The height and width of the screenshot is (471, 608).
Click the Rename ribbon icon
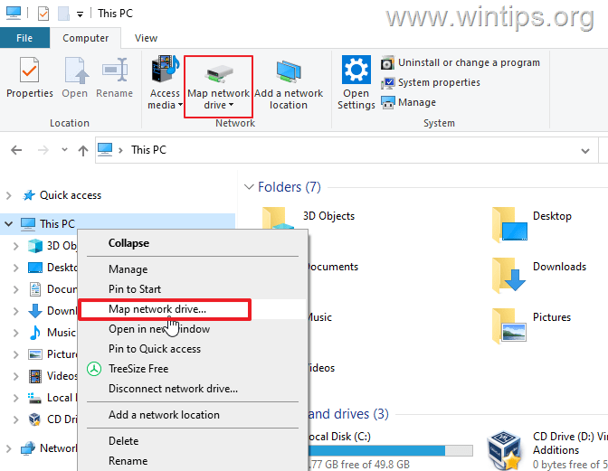(114, 77)
